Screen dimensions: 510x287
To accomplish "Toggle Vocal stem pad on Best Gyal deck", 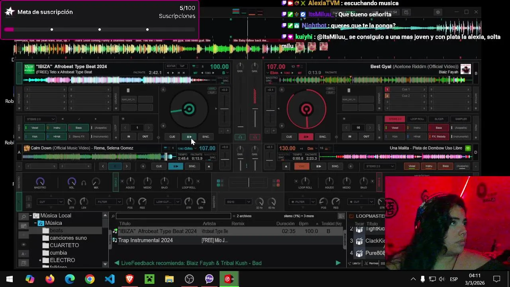I will [x=395, y=128].
